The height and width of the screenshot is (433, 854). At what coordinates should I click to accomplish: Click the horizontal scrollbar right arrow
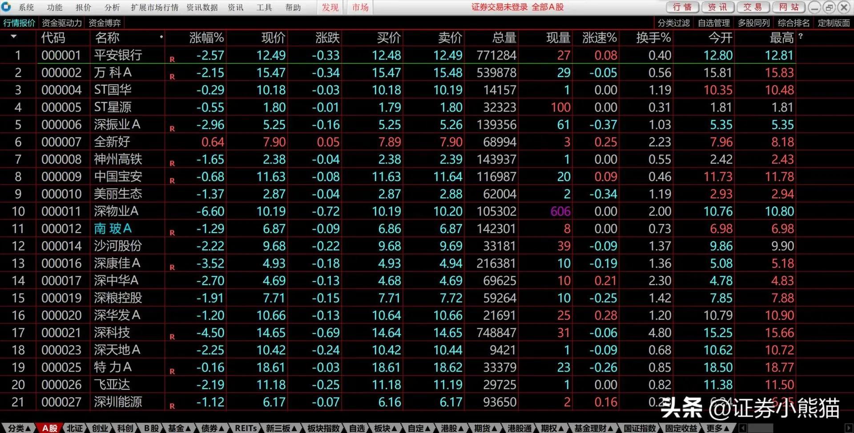[x=850, y=428]
